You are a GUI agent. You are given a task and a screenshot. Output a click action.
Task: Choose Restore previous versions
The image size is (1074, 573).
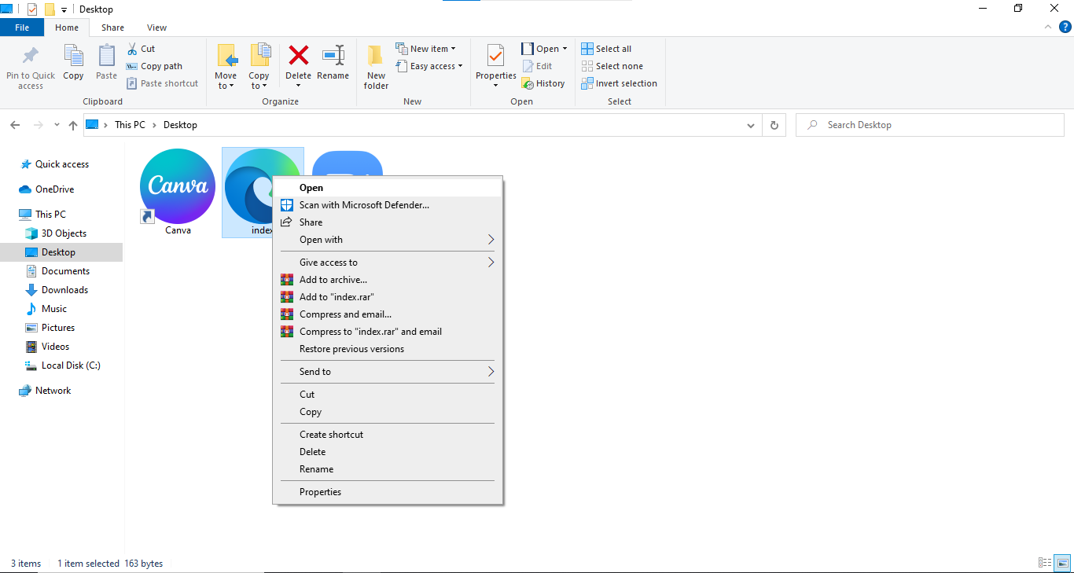pyautogui.click(x=388, y=349)
